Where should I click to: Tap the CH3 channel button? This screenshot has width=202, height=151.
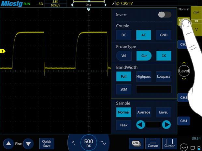183,98
